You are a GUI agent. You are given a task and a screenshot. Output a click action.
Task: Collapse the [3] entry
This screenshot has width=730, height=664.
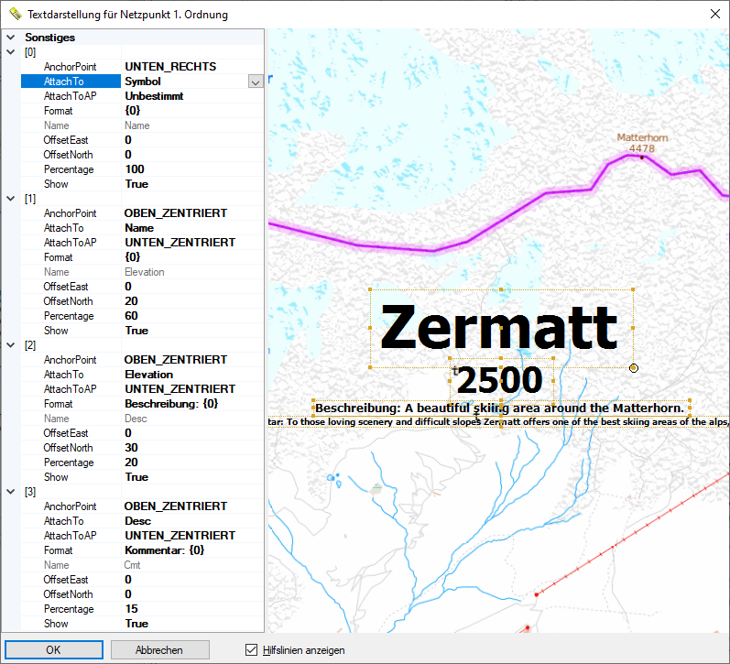pos(11,492)
